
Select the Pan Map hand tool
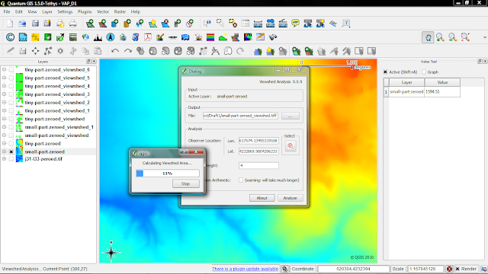click(428, 37)
